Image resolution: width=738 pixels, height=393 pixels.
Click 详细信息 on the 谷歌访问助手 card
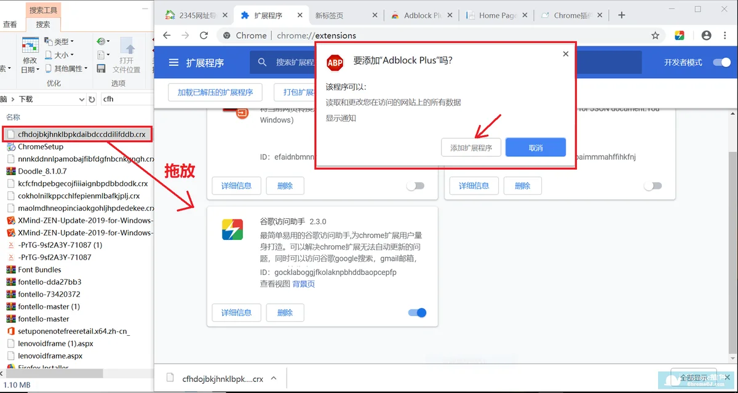click(237, 312)
